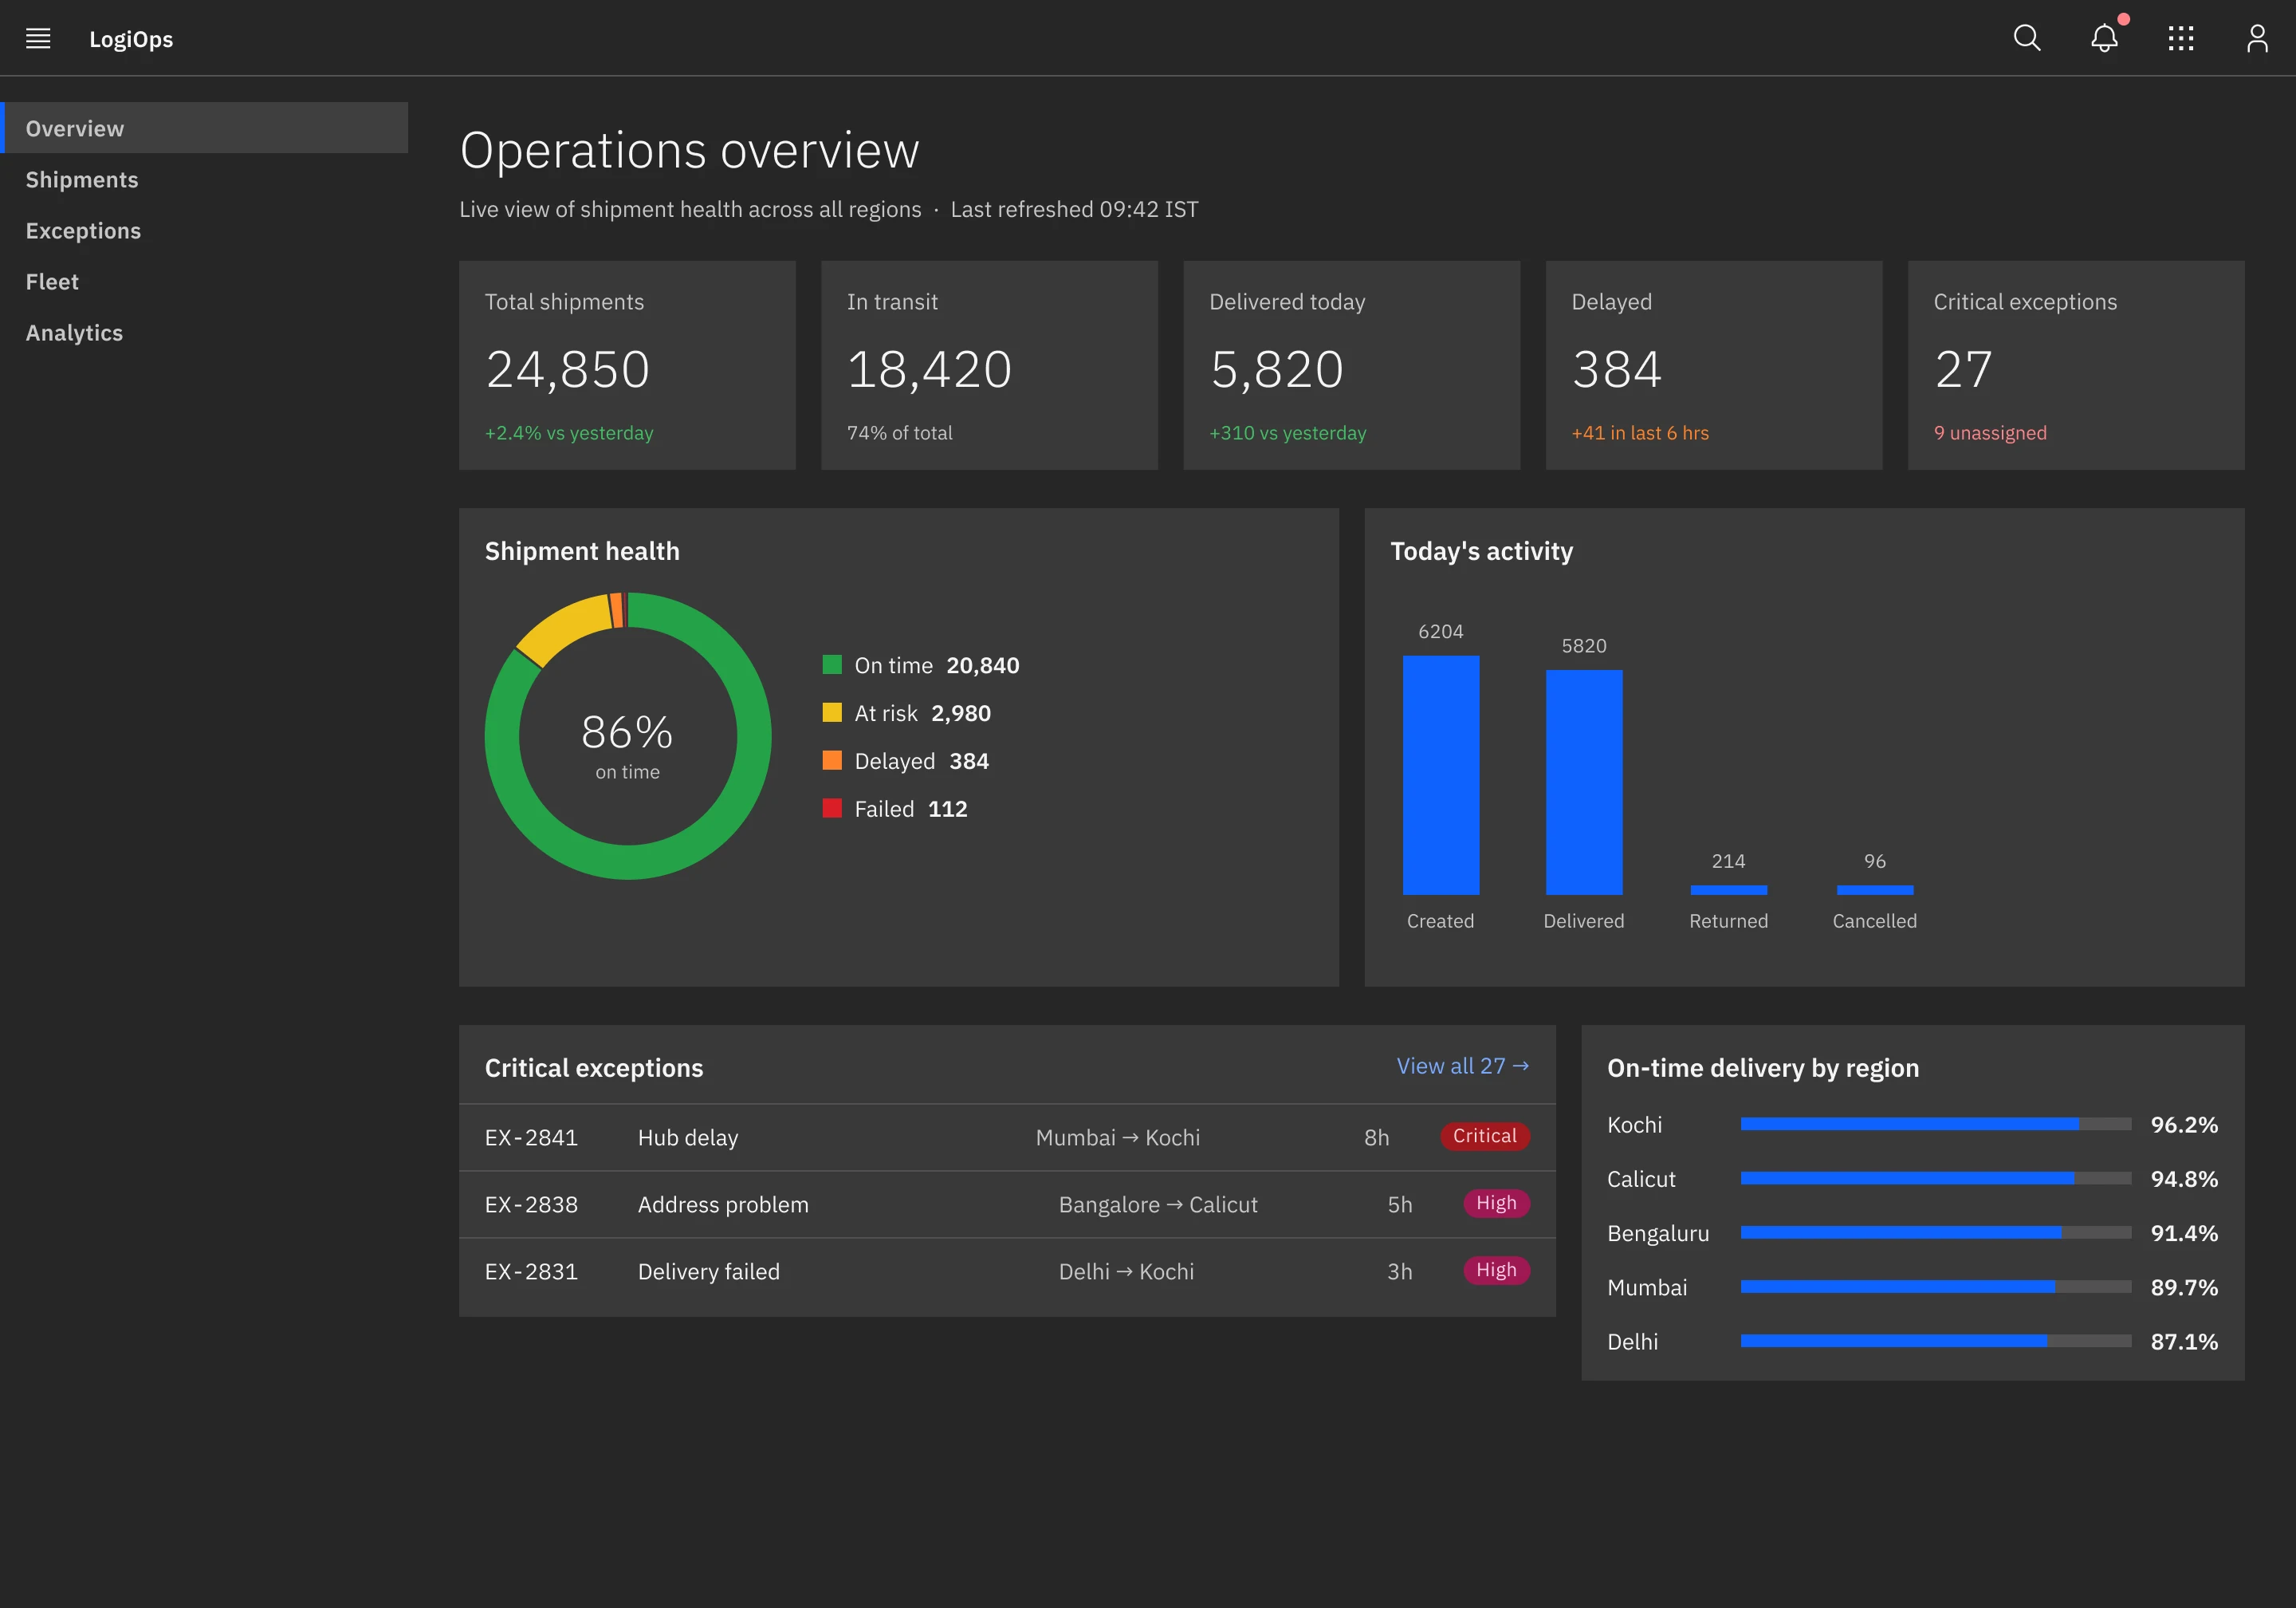Open the Total shipments card
2296x1608 pixels.
pos(627,365)
